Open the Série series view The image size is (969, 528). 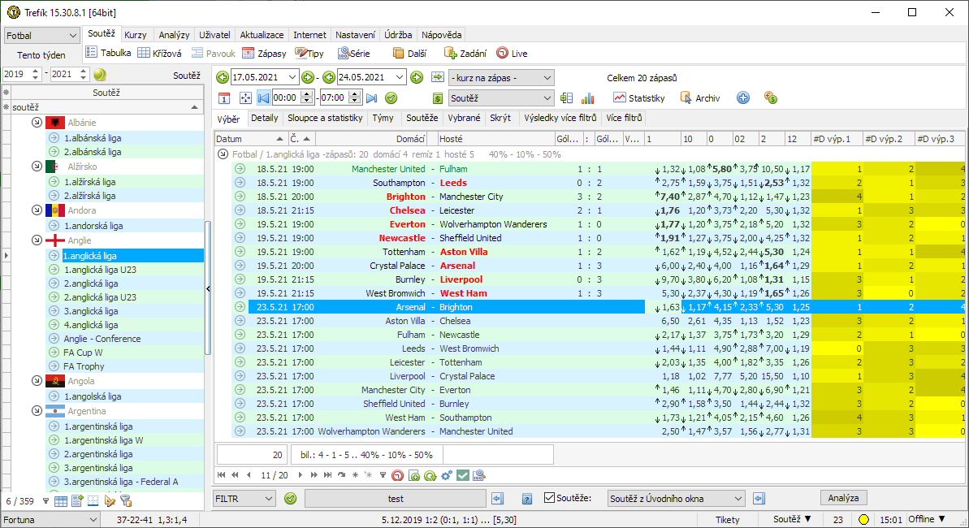(353, 53)
